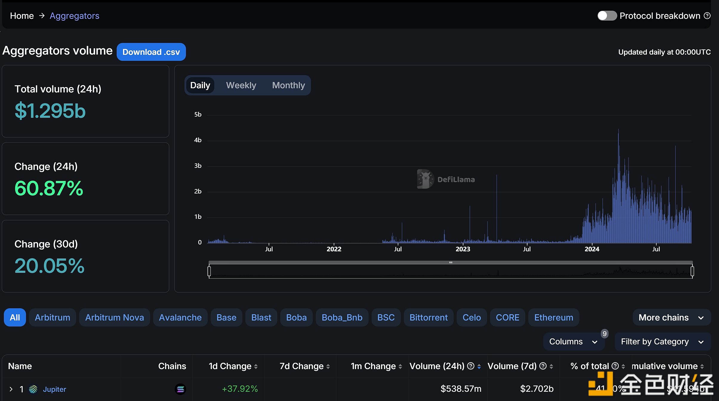This screenshot has width=719, height=401.
Task: Sort by Volume (7d) column arrows
Action: 551,367
